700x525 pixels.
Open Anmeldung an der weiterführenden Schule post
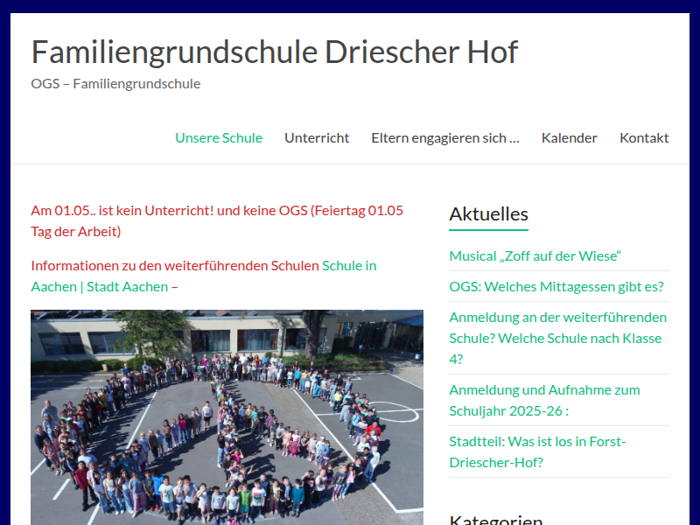pos(558,338)
